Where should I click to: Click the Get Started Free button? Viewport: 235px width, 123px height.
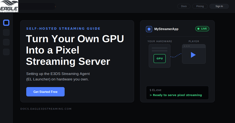click(x=45, y=92)
